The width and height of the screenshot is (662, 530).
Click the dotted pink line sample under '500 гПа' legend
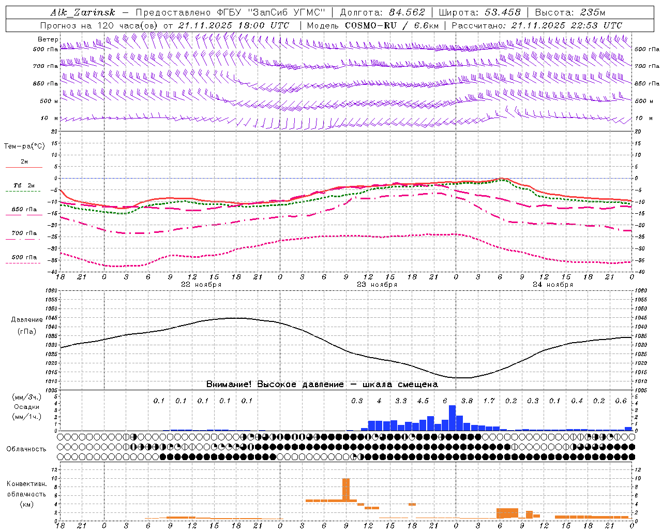pos(23,263)
